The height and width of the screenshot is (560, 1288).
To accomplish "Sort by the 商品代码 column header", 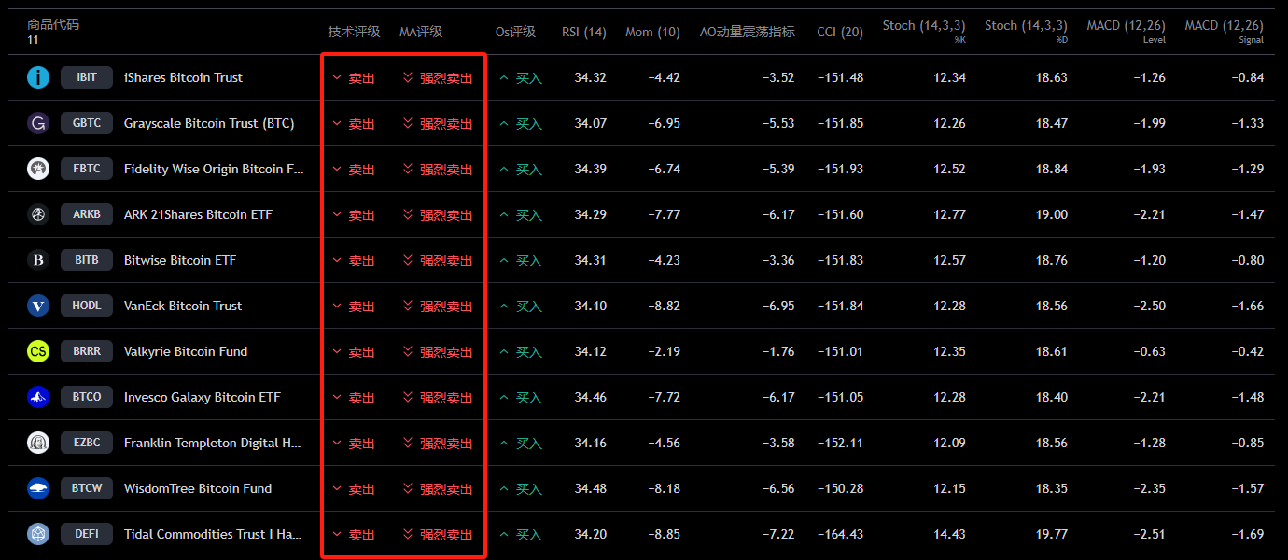I will click(x=53, y=24).
